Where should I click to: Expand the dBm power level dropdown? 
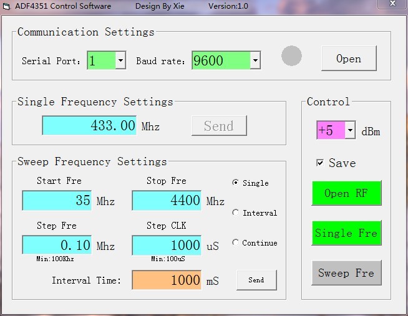[350, 131]
